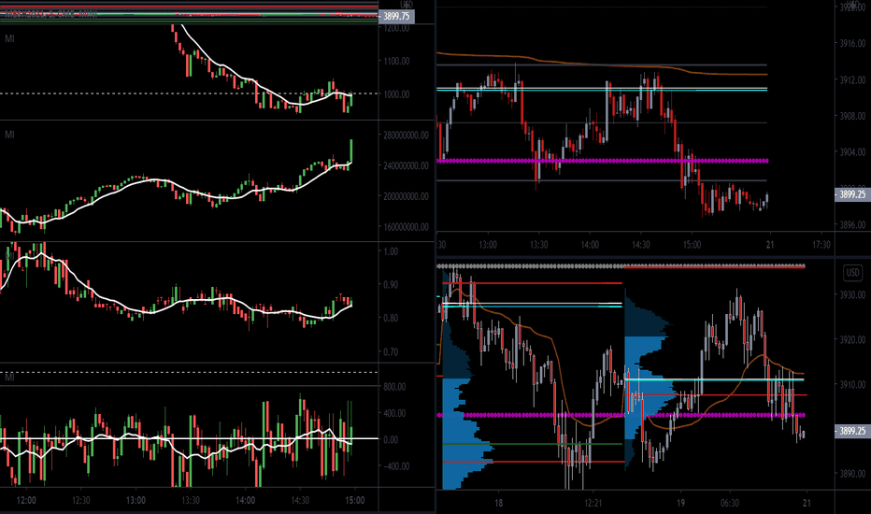Click the 3904.00 price scale value
This screenshot has height=514, width=871.
tap(852, 151)
